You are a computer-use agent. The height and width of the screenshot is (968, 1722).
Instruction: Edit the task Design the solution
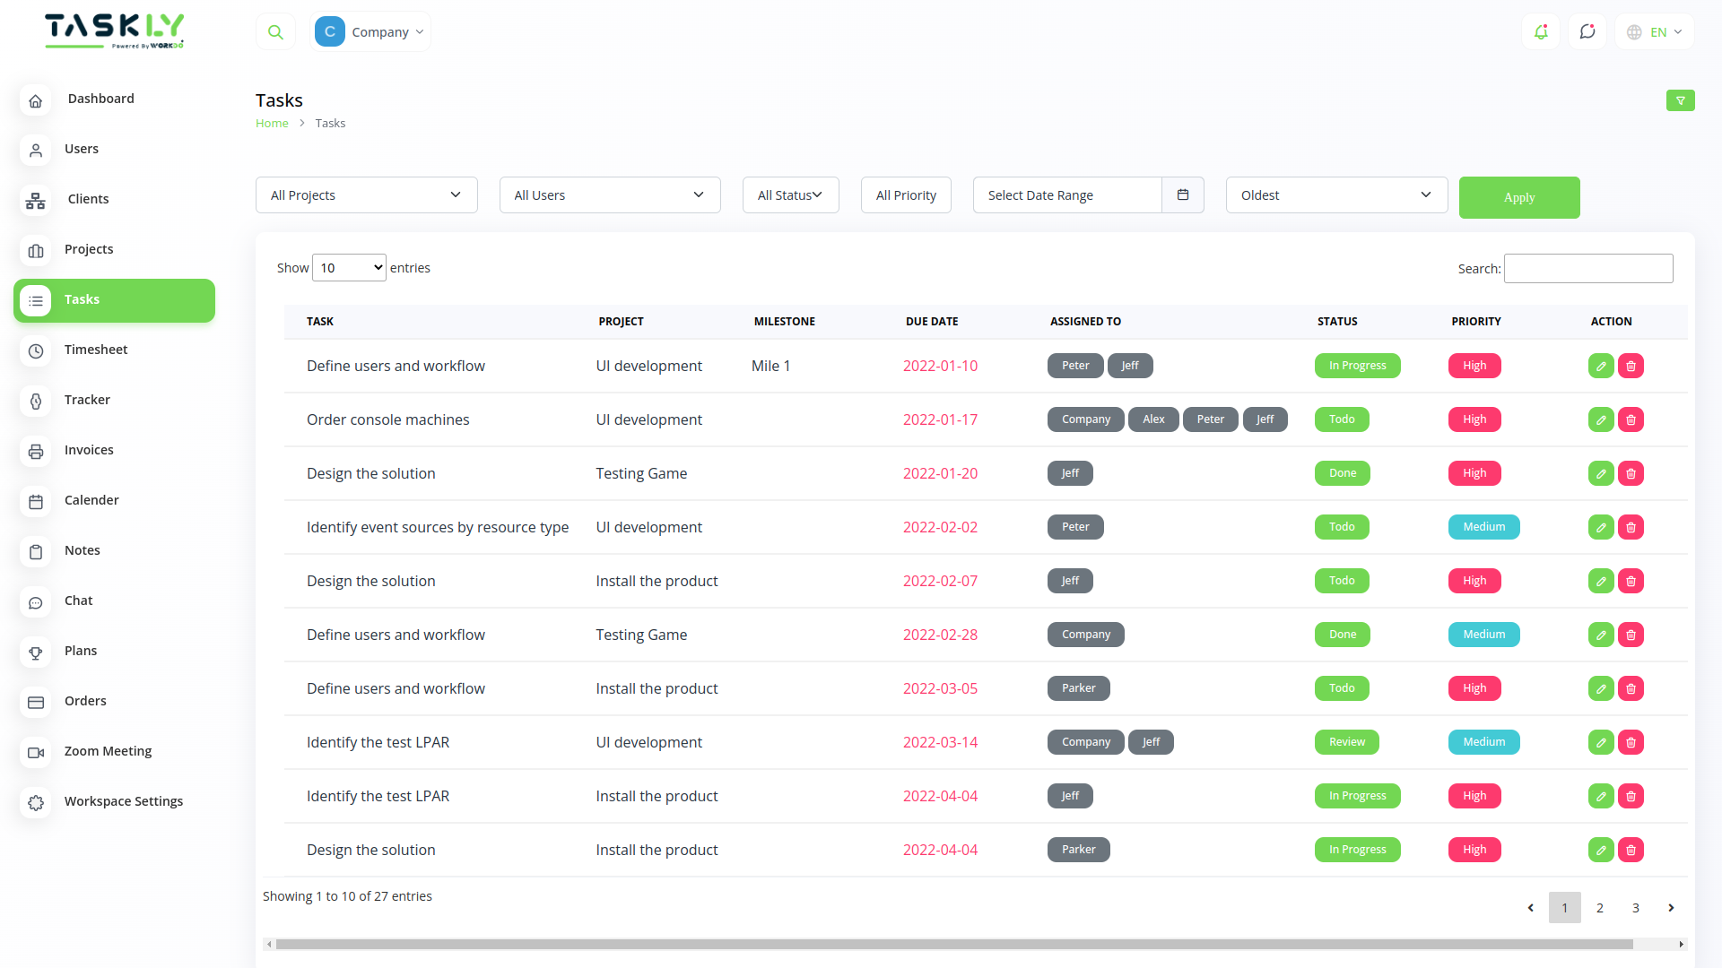(x=1602, y=473)
